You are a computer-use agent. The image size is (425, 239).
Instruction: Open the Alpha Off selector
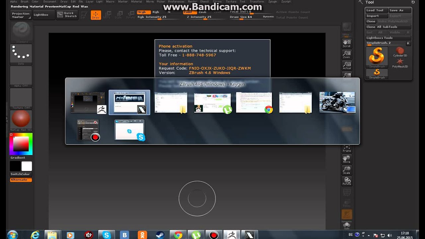tap(21, 76)
